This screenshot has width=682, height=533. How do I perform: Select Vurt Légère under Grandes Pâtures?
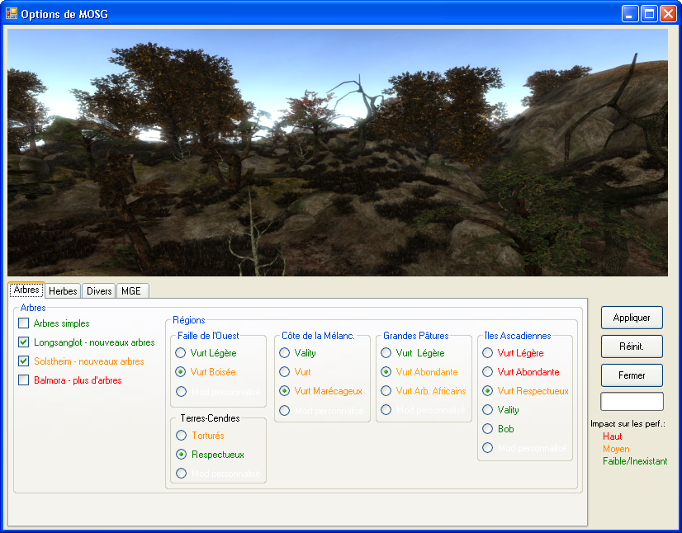[386, 352]
